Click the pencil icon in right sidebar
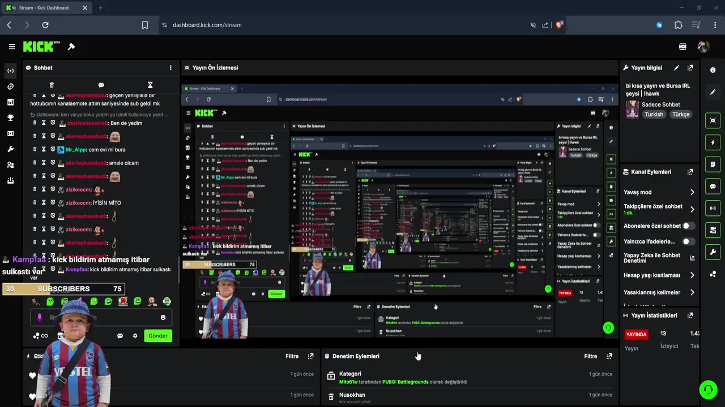The height and width of the screenshot is (407, 725). click(713, 92)
